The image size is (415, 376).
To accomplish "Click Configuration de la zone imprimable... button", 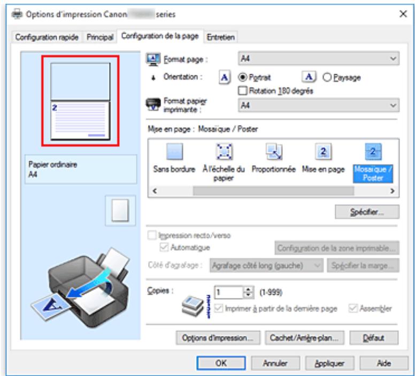I will coord(337,248).
